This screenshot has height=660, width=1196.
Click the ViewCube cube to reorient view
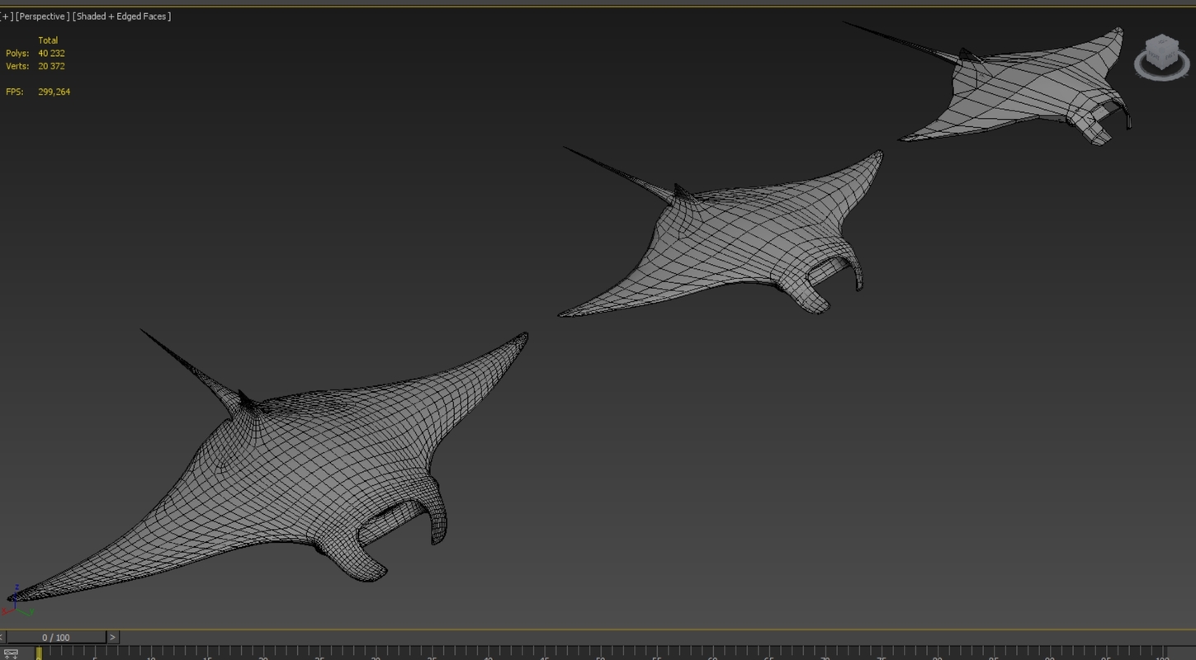1161,54
